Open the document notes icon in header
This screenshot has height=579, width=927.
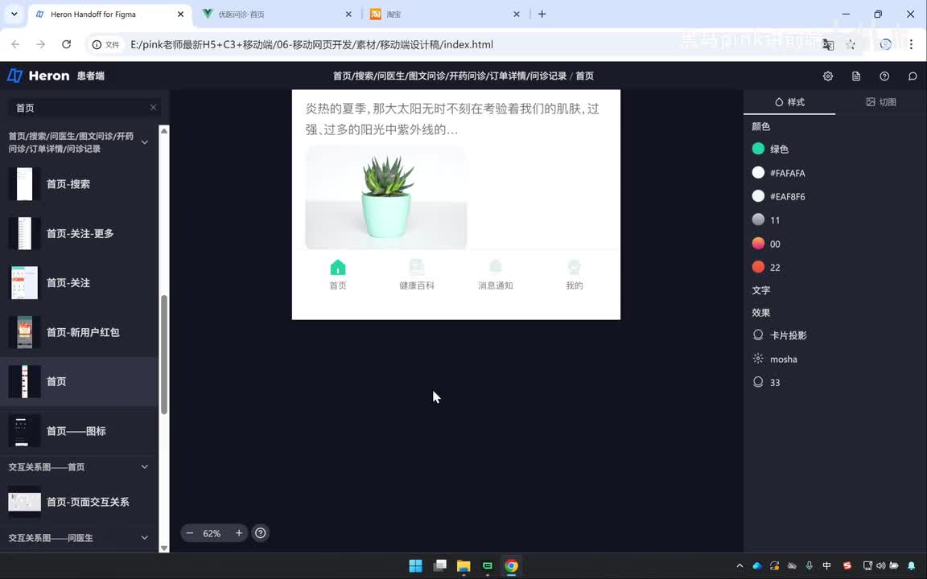856,76
